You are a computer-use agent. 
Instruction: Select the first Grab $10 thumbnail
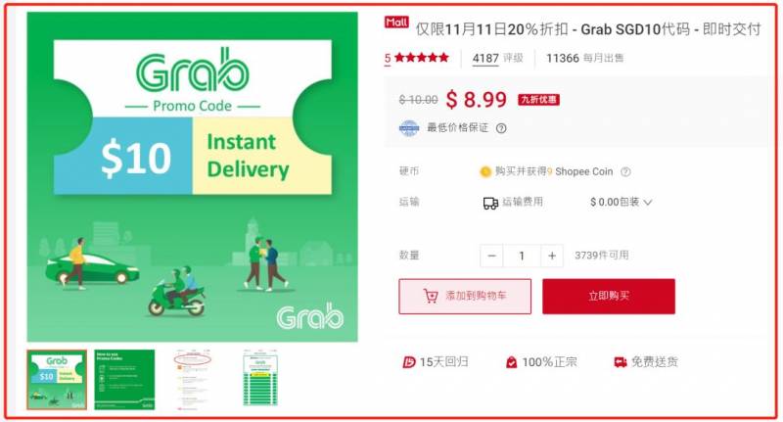click(x=57, y=380)
